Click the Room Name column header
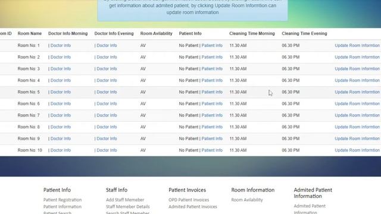This screenshot has height=214, width=381. tap(30, 33)
